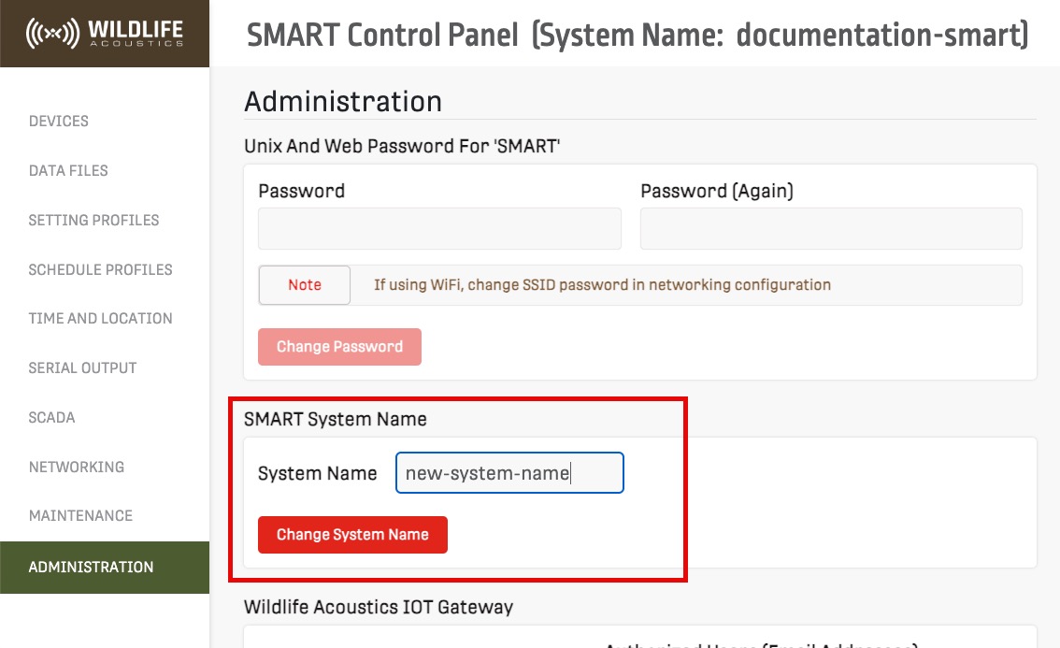Open the Devices section
Screen dimensions: 1060x648
tap(59, 121)
